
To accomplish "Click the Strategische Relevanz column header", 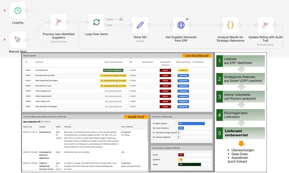I will pyautogui.click(x=165, y=63).
